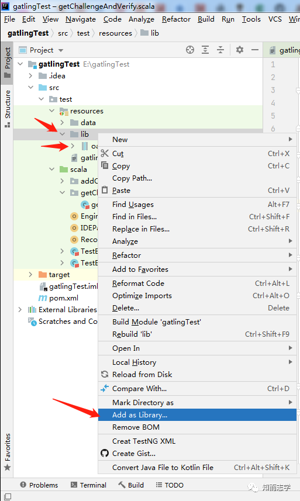Image resolution: width=300 pixels, height=501 pixels.
Task: Open the Refactor menu in menu bar
Action: 176,19
